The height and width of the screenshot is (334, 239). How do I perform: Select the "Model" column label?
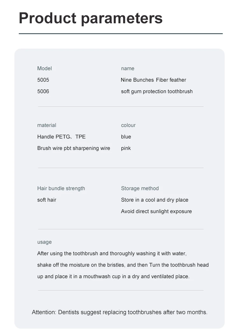pos(44,68)
